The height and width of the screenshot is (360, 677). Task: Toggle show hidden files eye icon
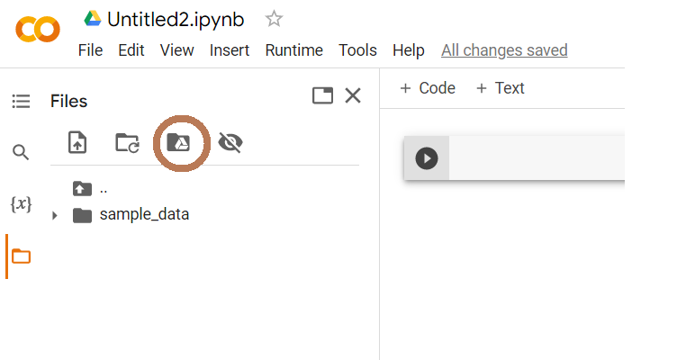[230, 142]
